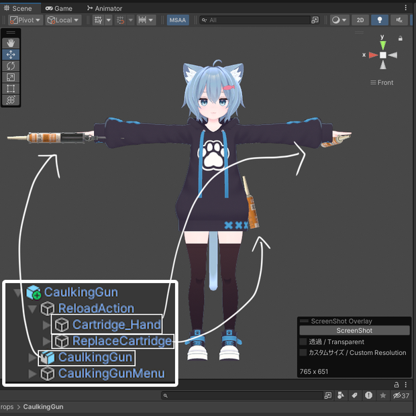Viewport: 416px width, 416px height.
Task: Toggle the 2D view mode
Action: [x=360, y=20]
